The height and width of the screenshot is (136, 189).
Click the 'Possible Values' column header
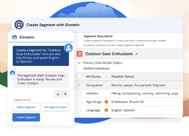(x=123, y=77)
